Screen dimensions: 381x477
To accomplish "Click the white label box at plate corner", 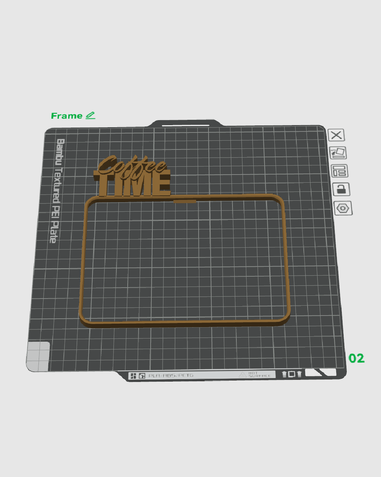I will point(320,373).
